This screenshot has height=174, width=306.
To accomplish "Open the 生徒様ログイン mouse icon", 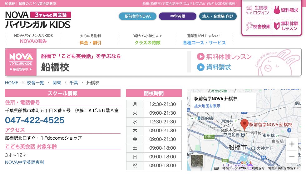I will [x=249, y=10].
